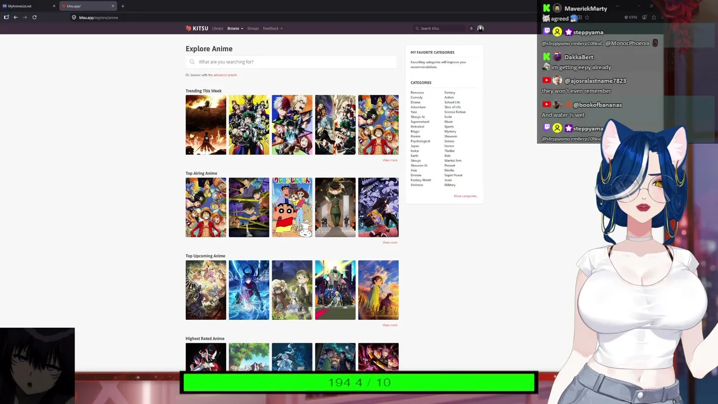Click the browser workspaces icon left of back arrow
The image size is (718, 404).
pyautogui.click(x=6, y=17)
